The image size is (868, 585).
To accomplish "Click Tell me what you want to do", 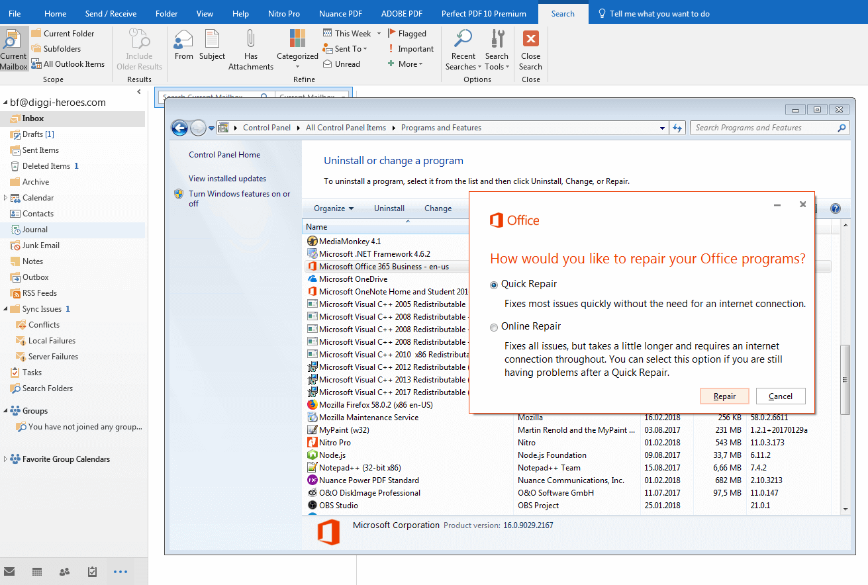I will [x=653, y=13].
